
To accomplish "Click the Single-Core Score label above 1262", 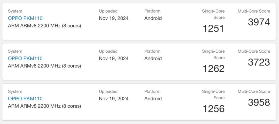I will tap(213, 54).
